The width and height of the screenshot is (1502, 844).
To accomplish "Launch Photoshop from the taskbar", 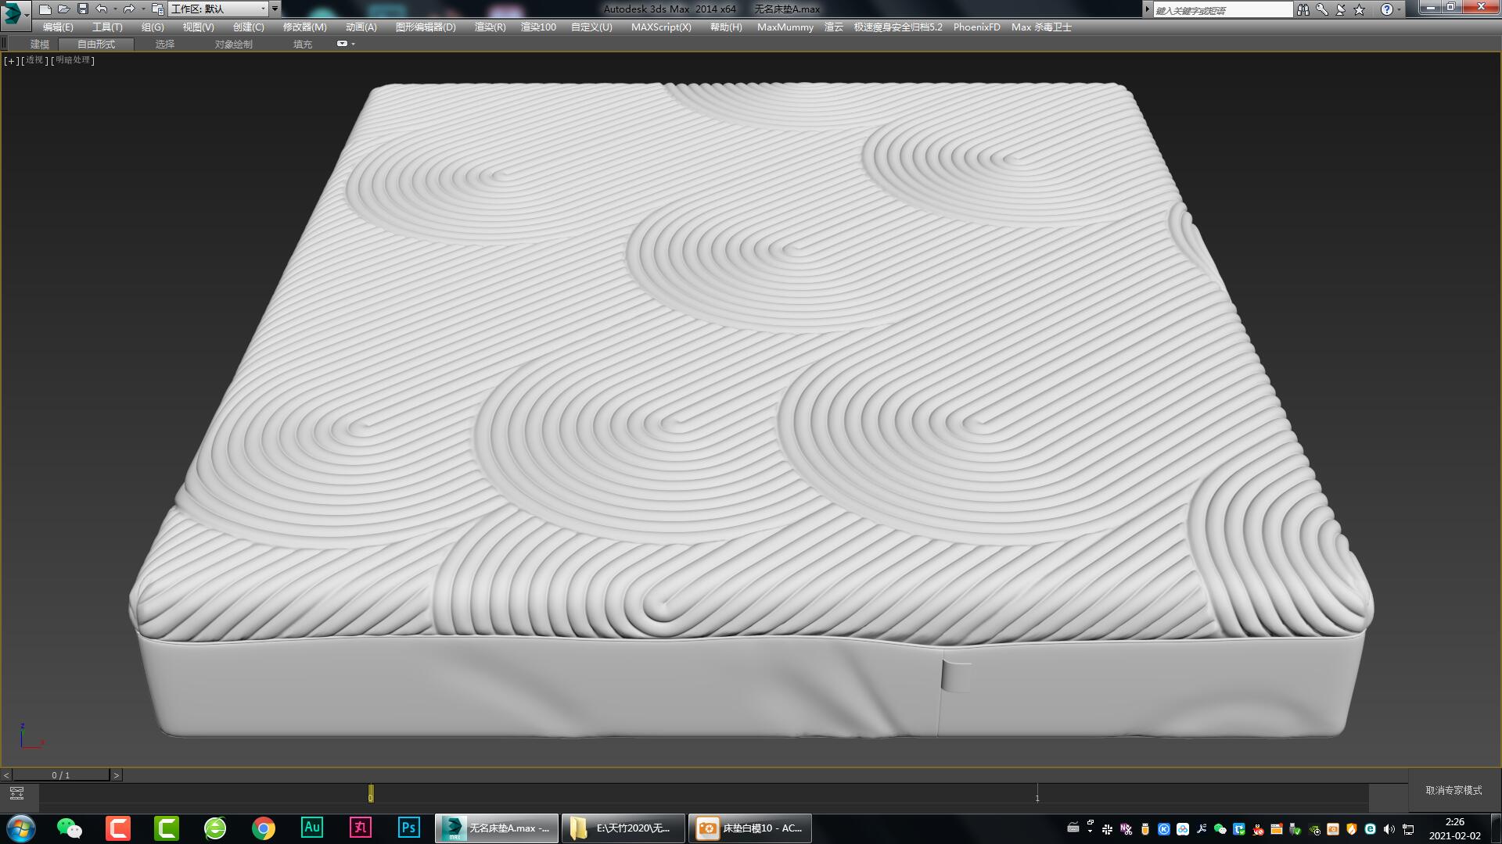I will tap(409, 828).
